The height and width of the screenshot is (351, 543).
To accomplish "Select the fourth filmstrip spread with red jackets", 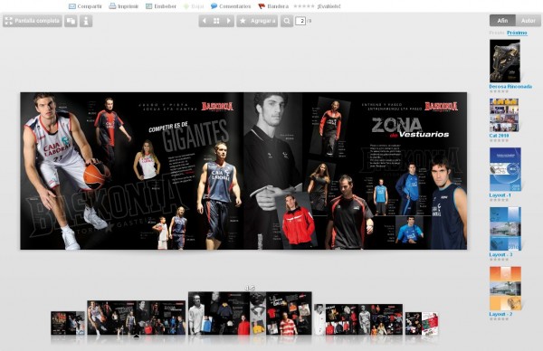I will click(x=358, y=319).
